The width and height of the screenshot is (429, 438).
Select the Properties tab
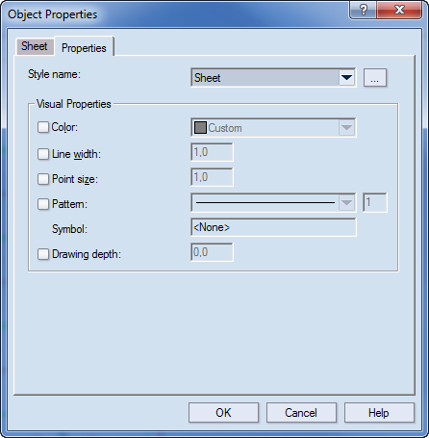pos(84,48)
